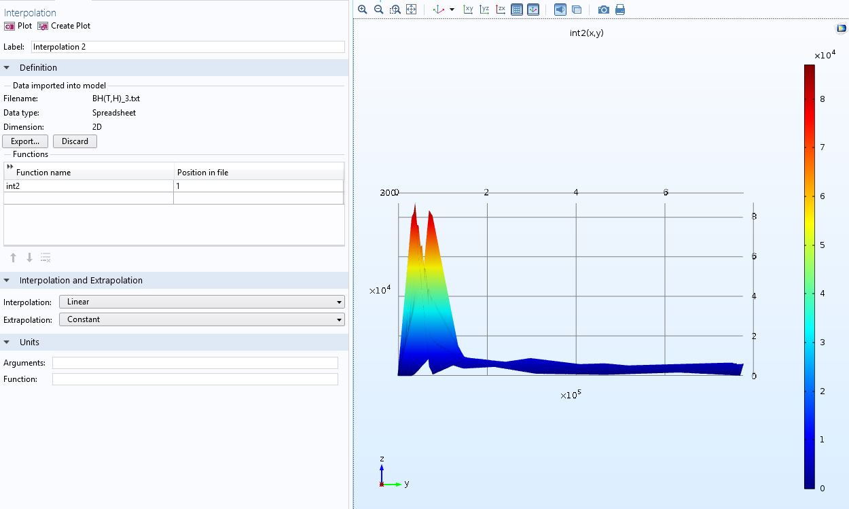Screen dimensions: 849x509
Task: Switch to the ZX view
Action: pos(501,10)
